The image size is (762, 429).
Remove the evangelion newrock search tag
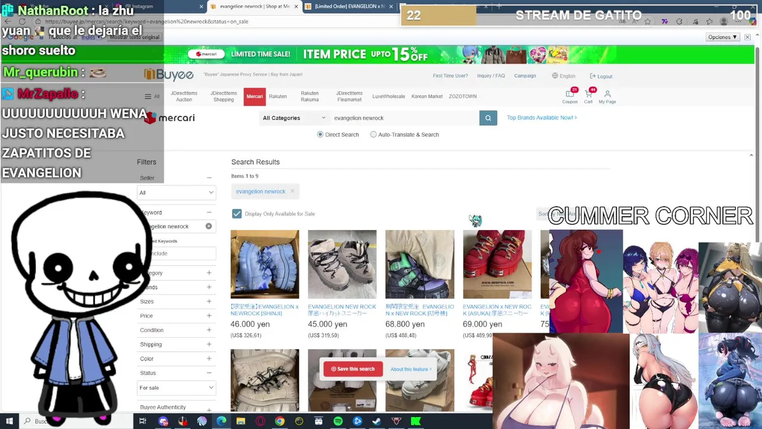coord(292,191)
